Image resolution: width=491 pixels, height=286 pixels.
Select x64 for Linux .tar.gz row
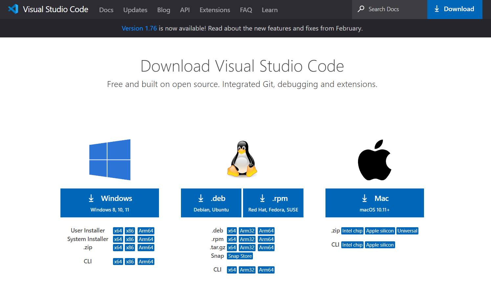click(232, 248)
